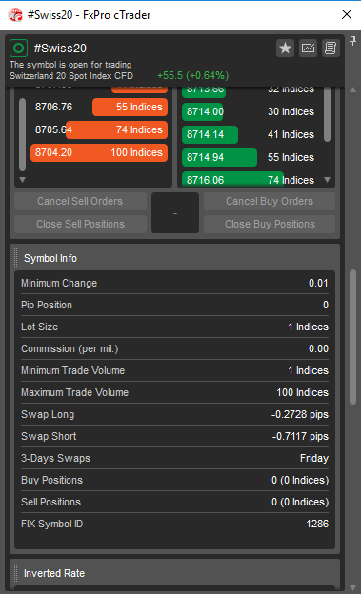Click the Inverted Rate panel drag handle
Image resolution: width=361 pixels, height=594 pixels.
pyautogui.click(x=16, y=573)
